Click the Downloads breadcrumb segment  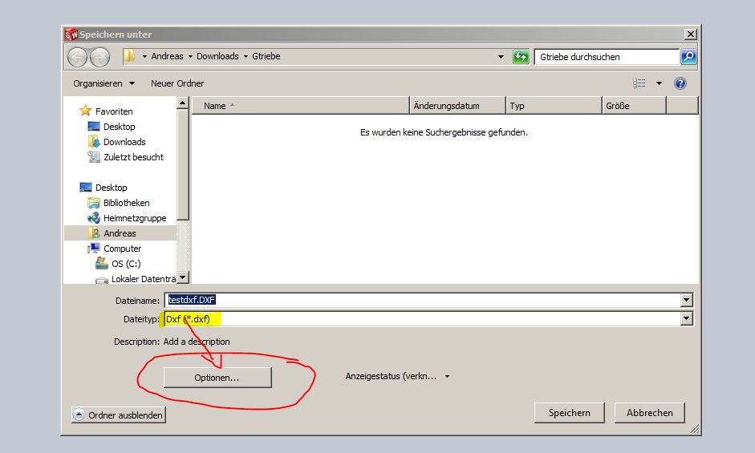point(217,56)
